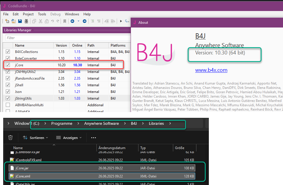The image size is (283, 185).
Task: Click the New project toolbar icon
Action: pos(7,21)
